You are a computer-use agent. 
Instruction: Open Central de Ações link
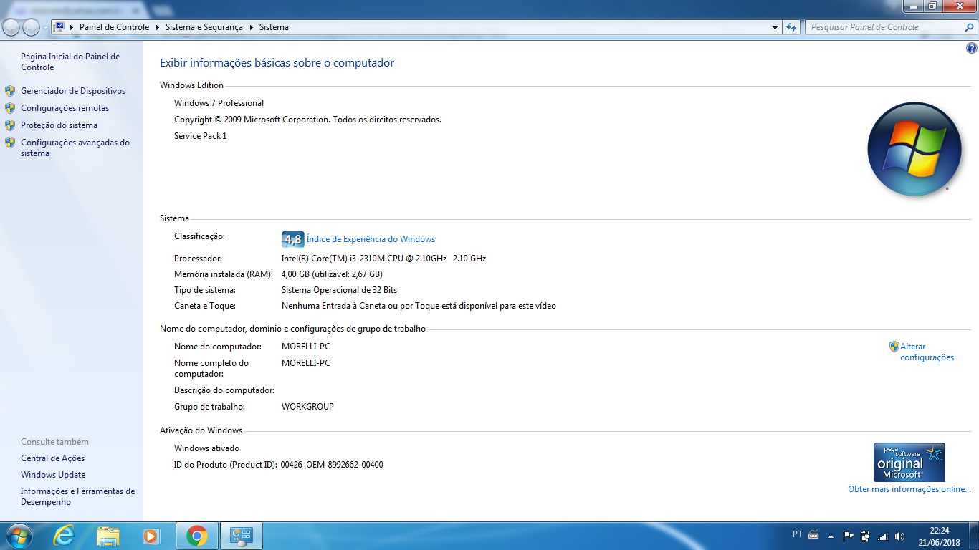pos(52,458)
